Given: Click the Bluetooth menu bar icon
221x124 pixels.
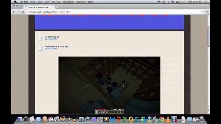Looking at the screenshot, I should [x=168, y=2].
